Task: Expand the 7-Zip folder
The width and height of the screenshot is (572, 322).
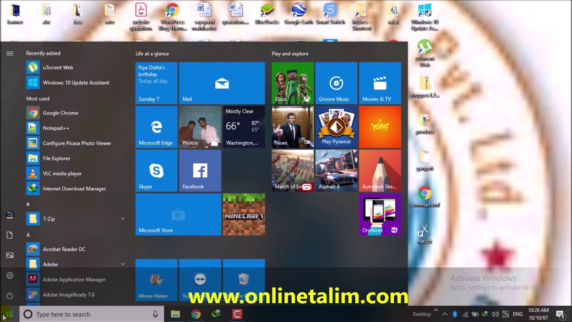Action: pos(76,219)
